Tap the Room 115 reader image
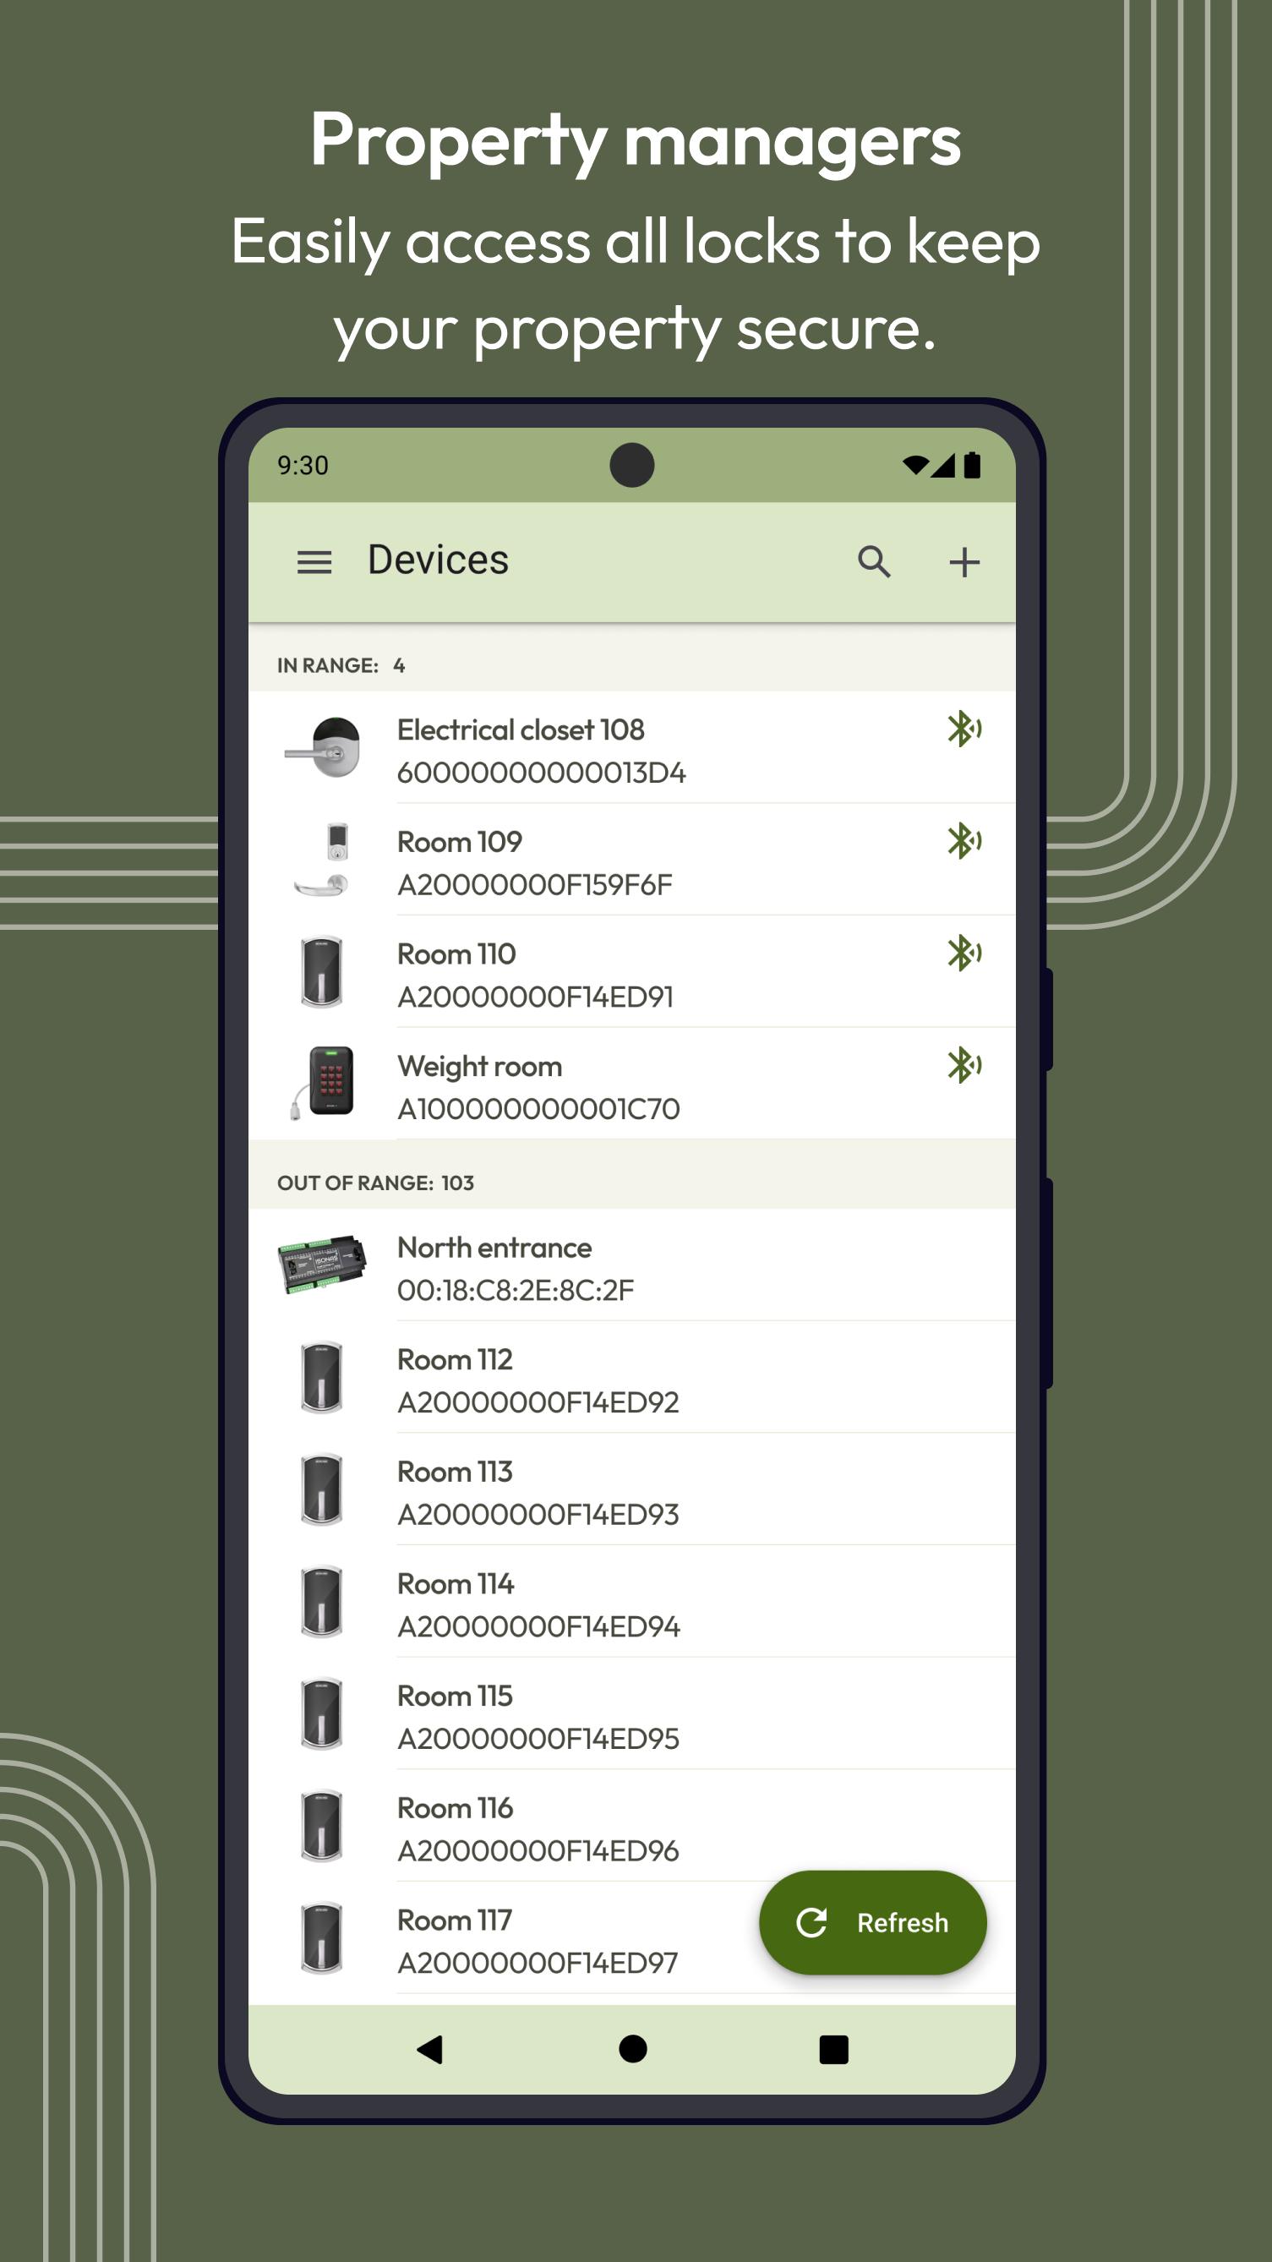1272x2262 pixels. pos(321,1715)
